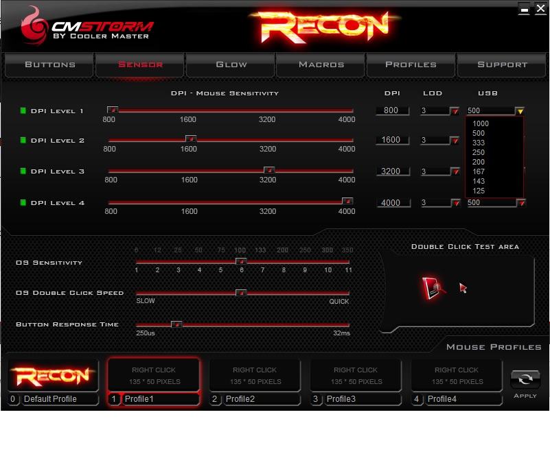Open the USB rate dropdown for DPI Level 4
Image resolution: width=550 pixels, height=467 pixels.
click(x=521, y=203)
